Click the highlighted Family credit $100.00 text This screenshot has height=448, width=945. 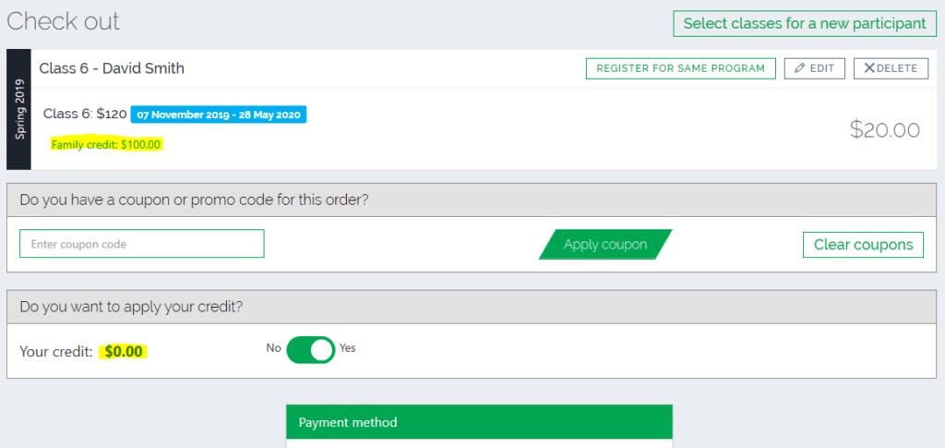106,145
